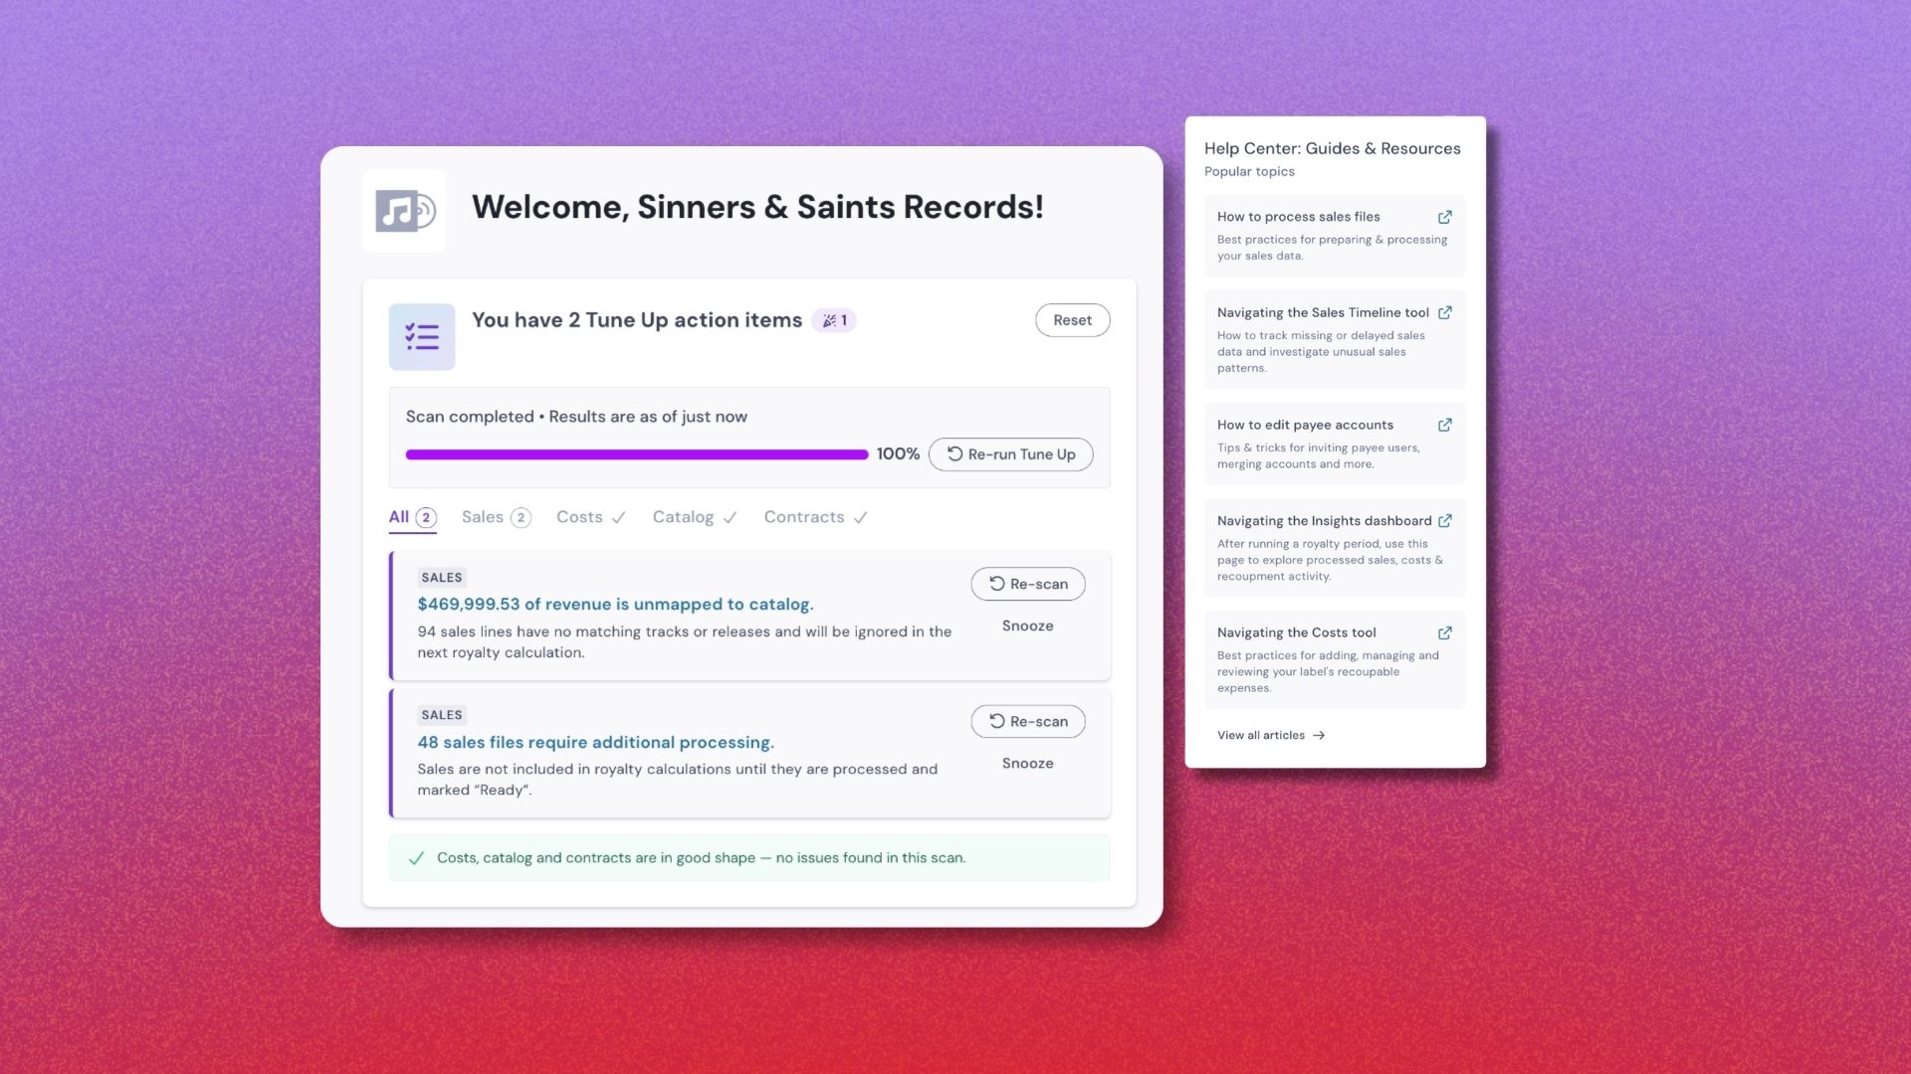Snooze the sales files processing item
1911x1074 pixels.
click(x=1027, y=763)
